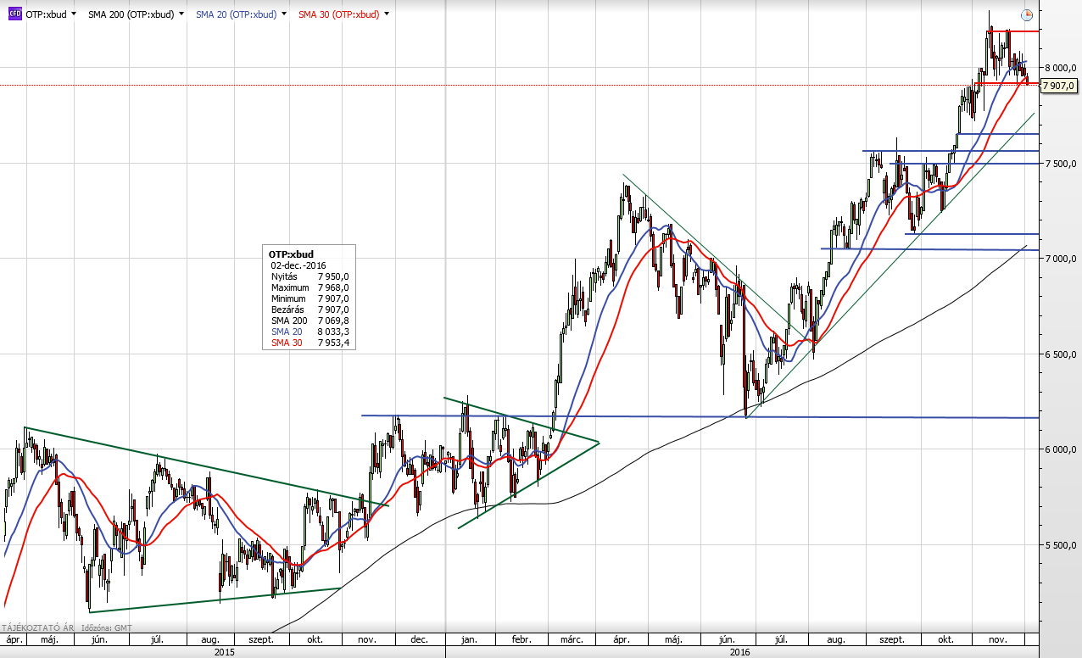Select the long blue horizontal support line near 6 170
This screenshot has width=1082, height=658.
click(700, 416)
